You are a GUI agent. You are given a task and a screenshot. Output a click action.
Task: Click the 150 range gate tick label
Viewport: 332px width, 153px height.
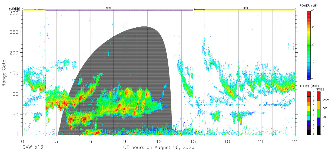pyautogui.click(x=14, y=73)
